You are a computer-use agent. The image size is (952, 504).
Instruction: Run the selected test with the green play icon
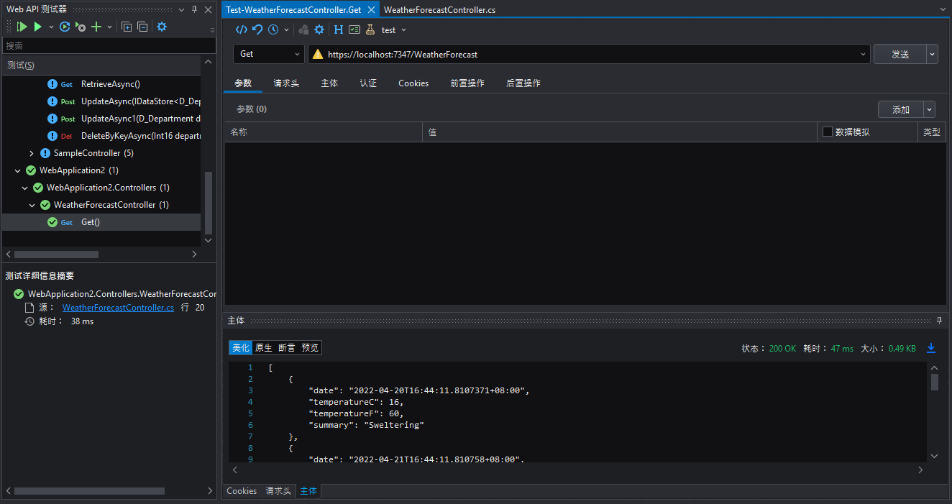(x=38, y=27)
